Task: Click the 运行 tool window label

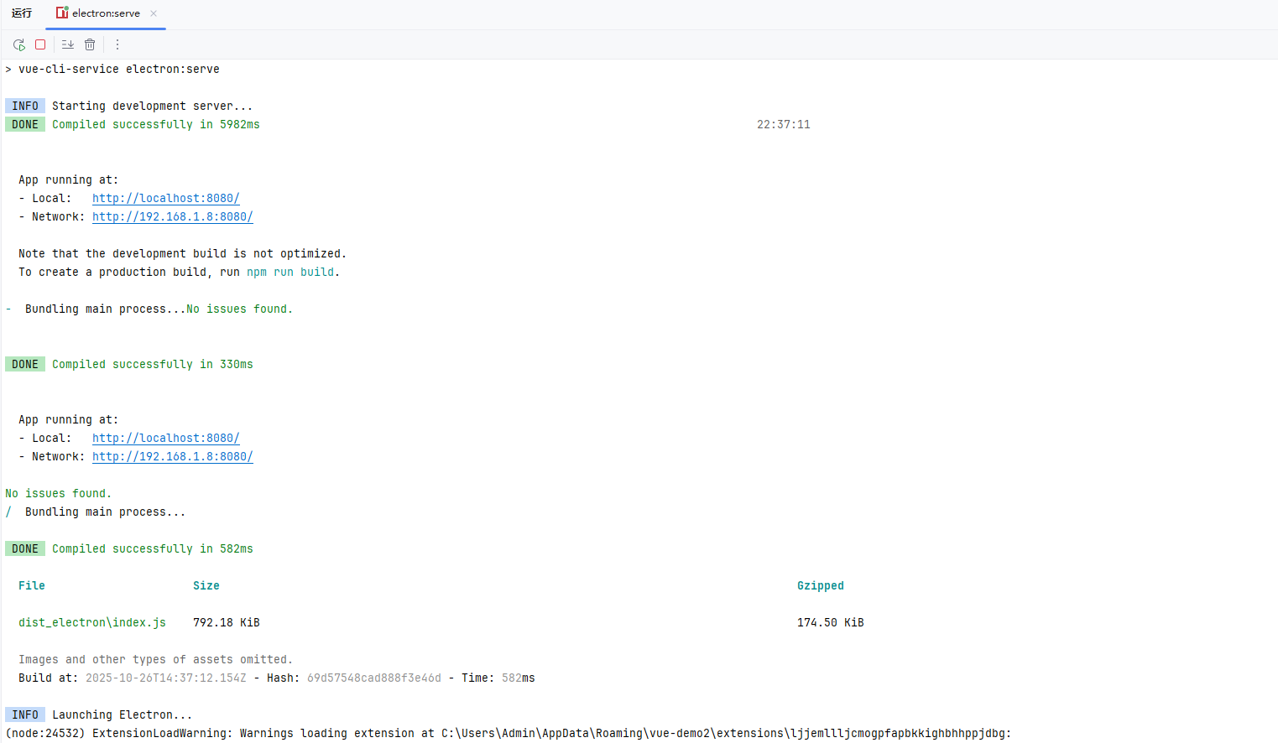Action: pyautogui.click(x=21, y=13)
